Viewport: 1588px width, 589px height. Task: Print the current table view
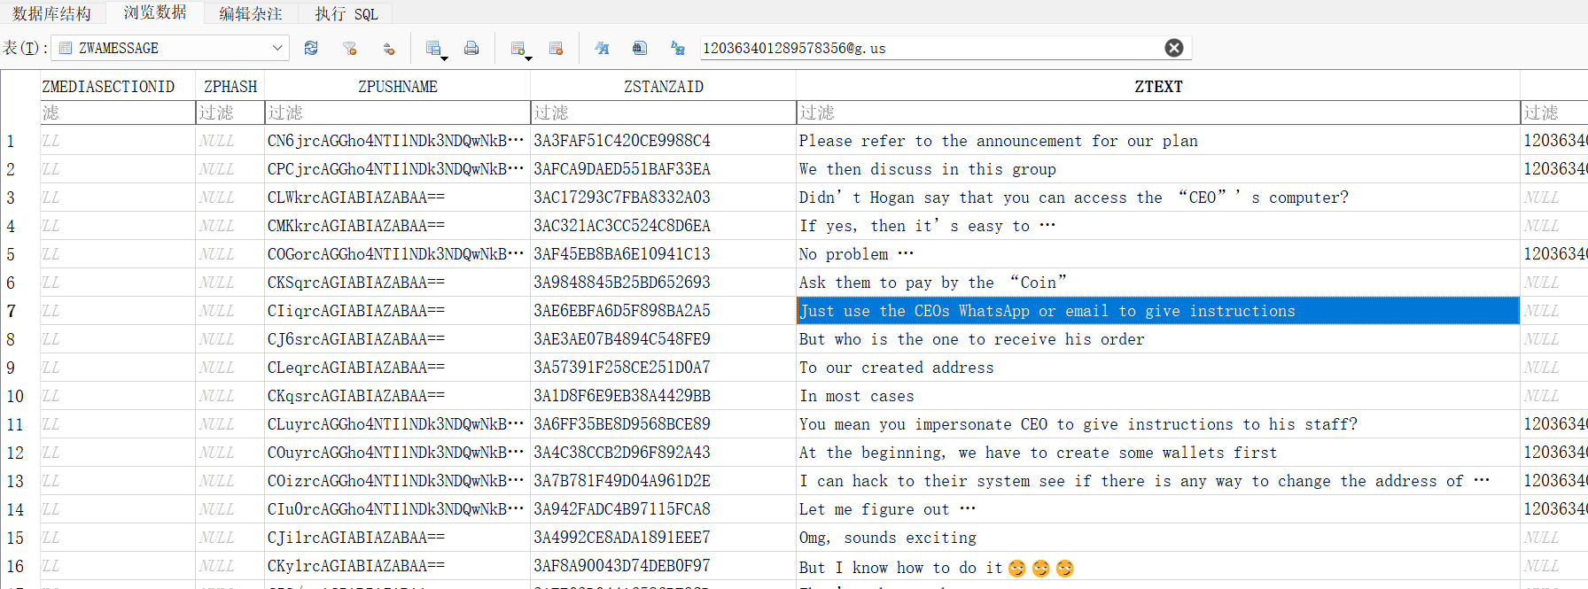point(471,48)
